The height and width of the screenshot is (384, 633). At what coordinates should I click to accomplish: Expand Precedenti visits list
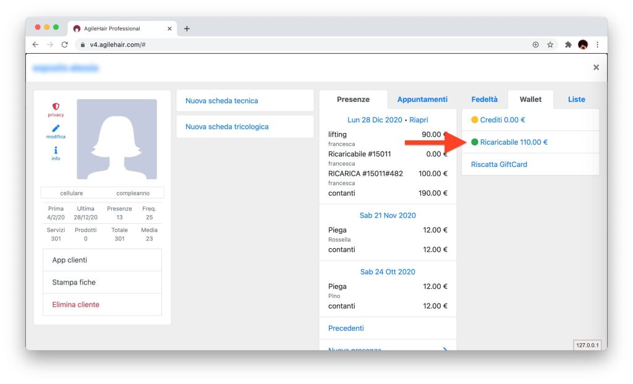click(x=346, y=328)
